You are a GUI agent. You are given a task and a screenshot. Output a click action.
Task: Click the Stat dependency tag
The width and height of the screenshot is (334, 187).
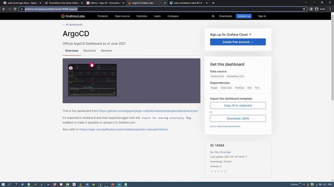249,88
